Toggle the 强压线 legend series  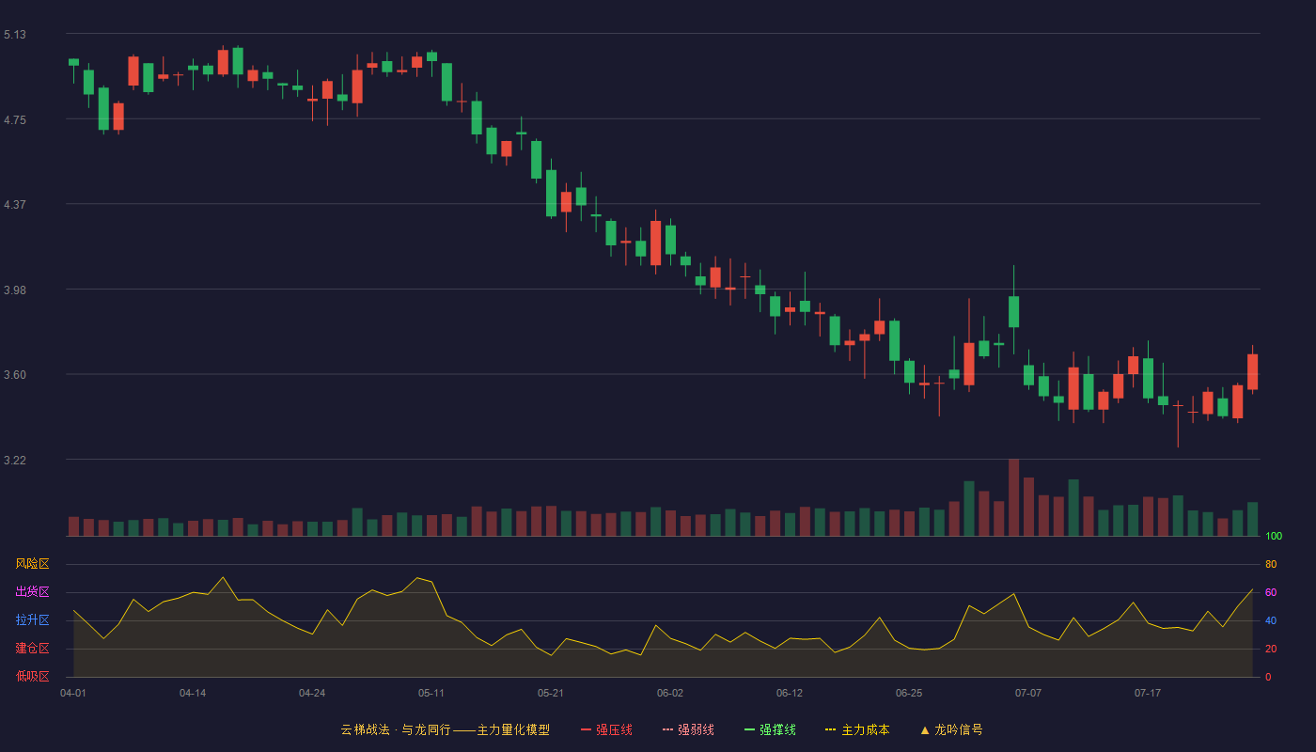click(606, 729)
